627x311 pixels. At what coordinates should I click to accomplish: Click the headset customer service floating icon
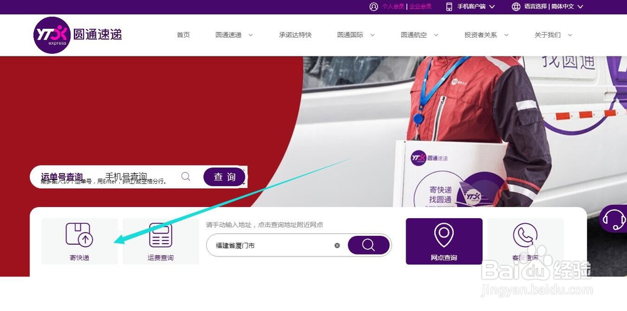(614, 219)
